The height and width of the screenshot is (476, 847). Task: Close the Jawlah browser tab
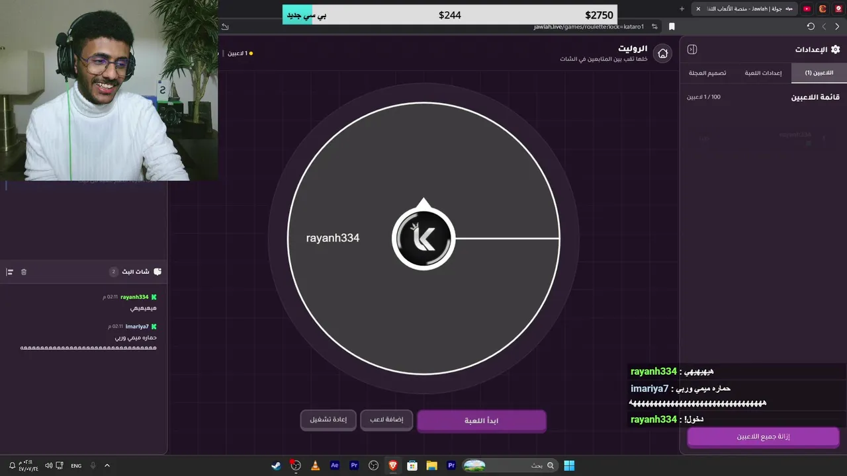[x=697, y=9]
